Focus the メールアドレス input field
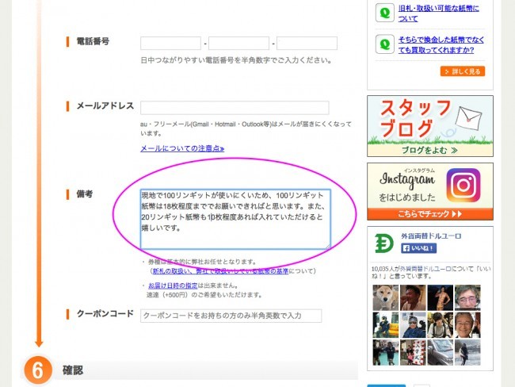The image size is (515, 387). (235, 108)
